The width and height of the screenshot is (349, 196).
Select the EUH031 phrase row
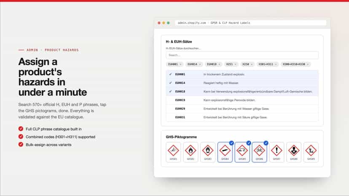pyautogui.click(x=242, y=117)
